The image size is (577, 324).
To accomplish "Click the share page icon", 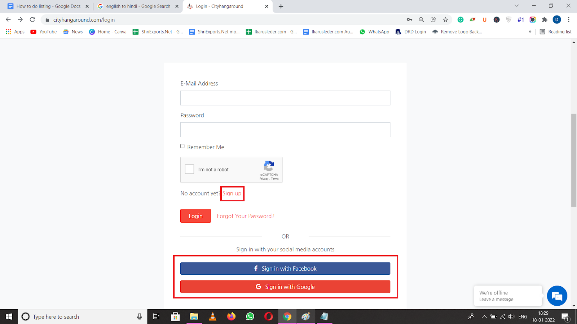I will click(433, 20).
